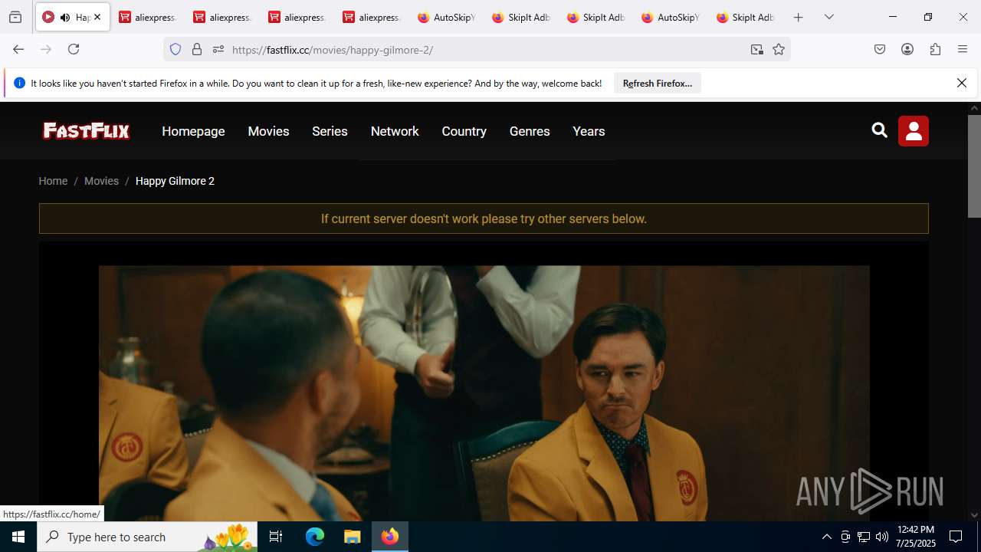This screenshot has height=552, width=981.
Task: Open the Homepage menu item
Action: 193,131
